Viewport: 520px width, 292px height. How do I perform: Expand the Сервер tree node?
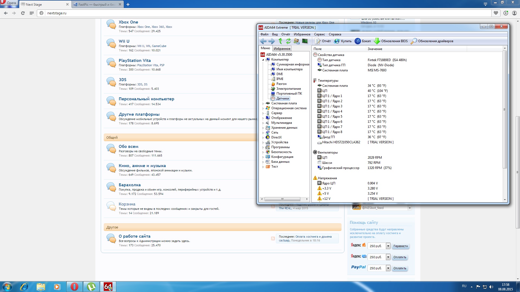tap(263, 113)
